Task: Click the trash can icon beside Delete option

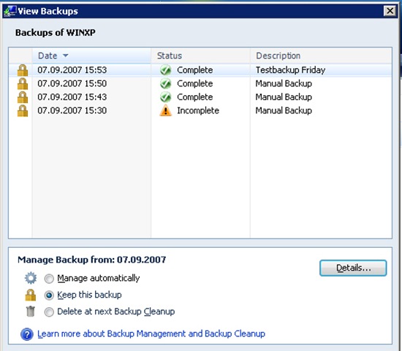Action: 31,312
